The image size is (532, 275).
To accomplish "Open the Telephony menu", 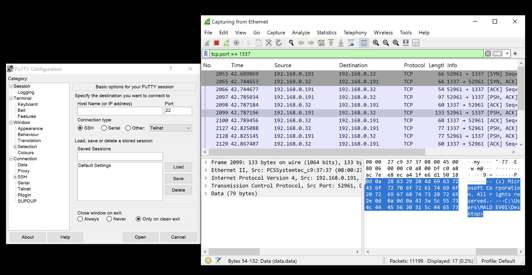I will click(x=355, y=33).
